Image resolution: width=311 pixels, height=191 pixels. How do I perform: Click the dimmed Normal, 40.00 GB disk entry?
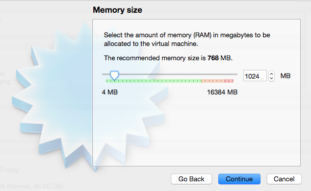tap(32, 186)
